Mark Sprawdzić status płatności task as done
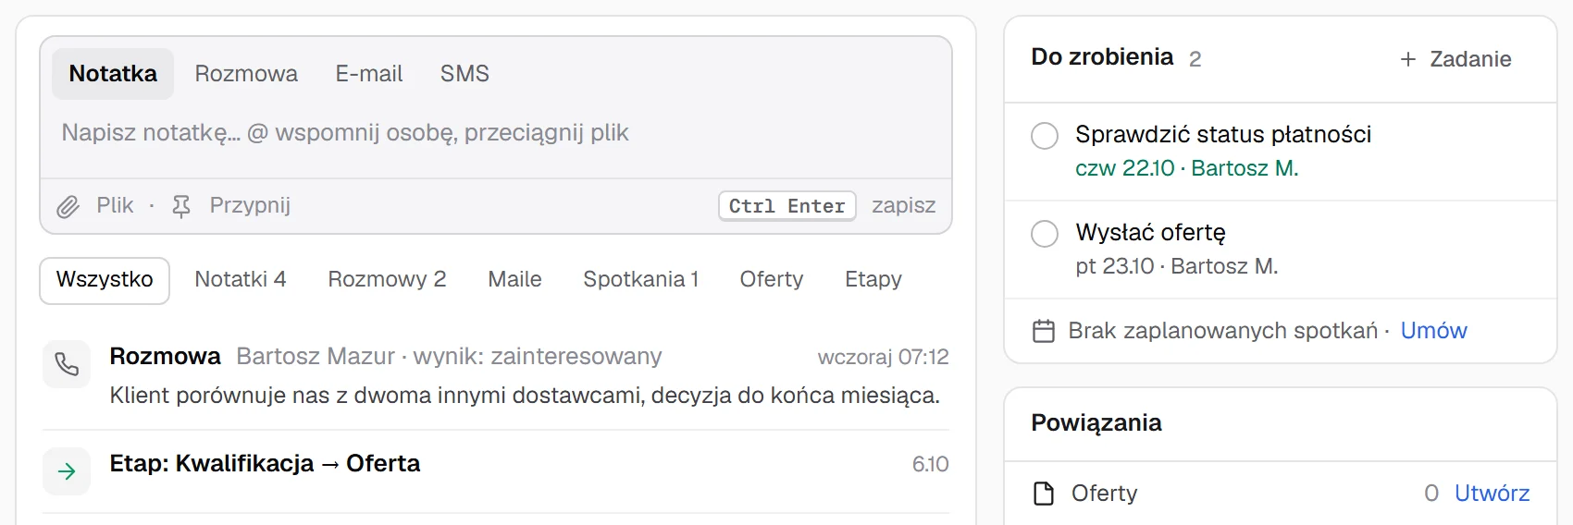 pos(1045,136)
